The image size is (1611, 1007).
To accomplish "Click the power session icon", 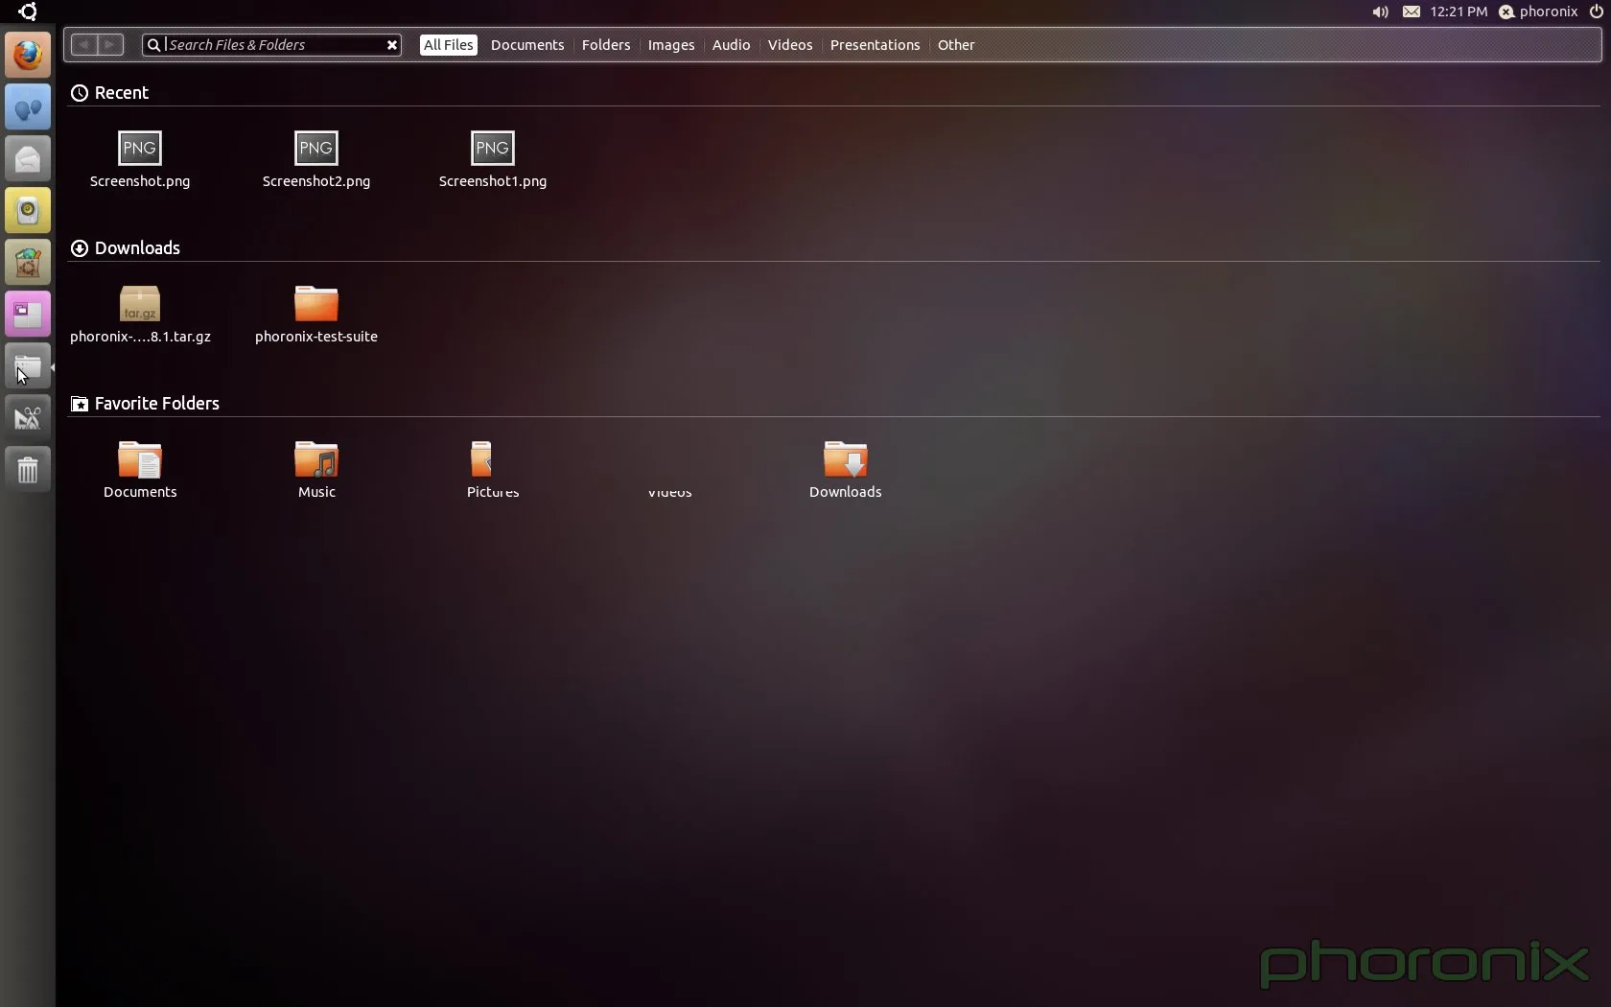I will [1597, 12].
